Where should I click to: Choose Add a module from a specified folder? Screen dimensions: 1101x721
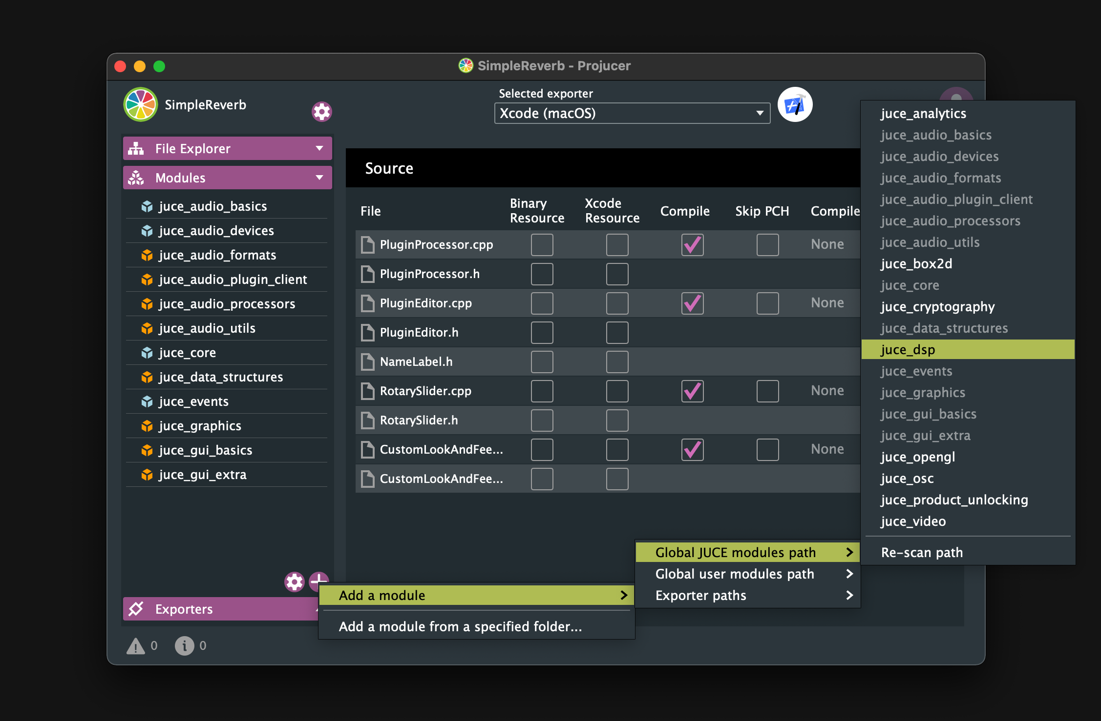click(x=476, y=626)
